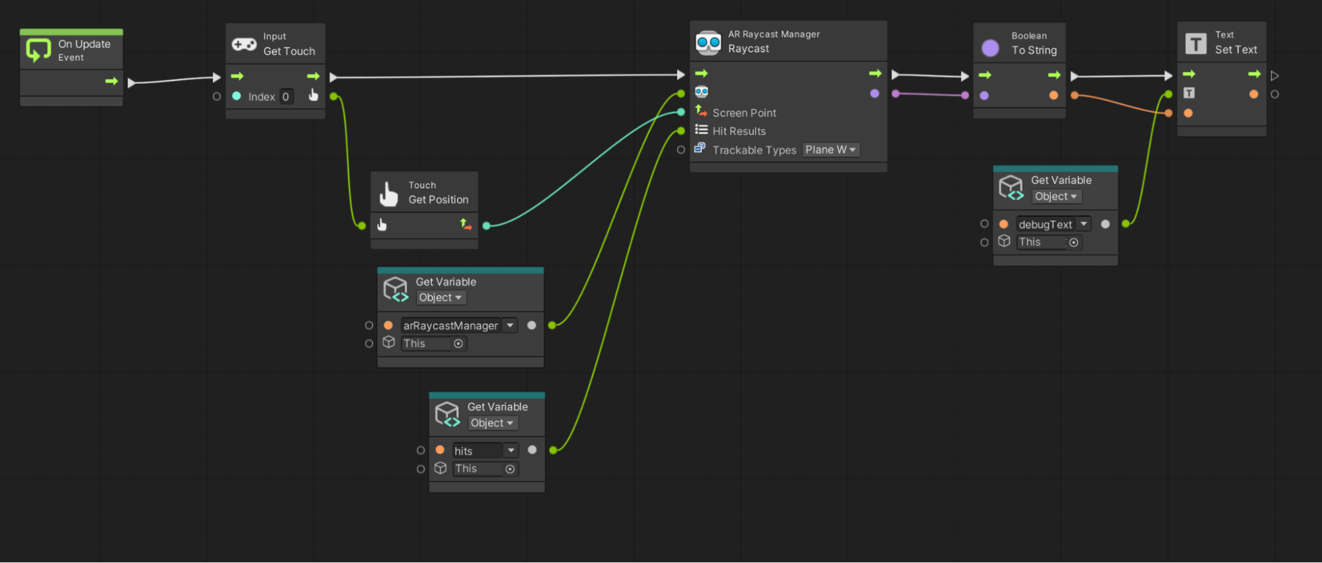Image resolution: width=1322 pixels, height=563 pixels.
Task: Open the Trackable Types Plane W dropdown
Action: [x=831, y=150]
